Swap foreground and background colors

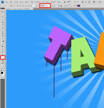[4, 71]
